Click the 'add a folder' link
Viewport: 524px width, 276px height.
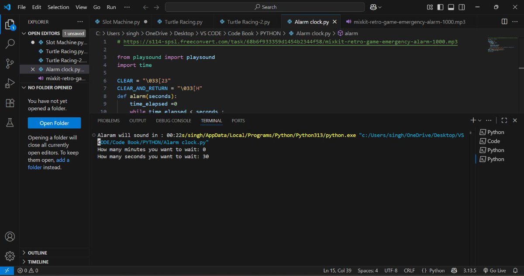pyautogui.click(x=48, y=164)
